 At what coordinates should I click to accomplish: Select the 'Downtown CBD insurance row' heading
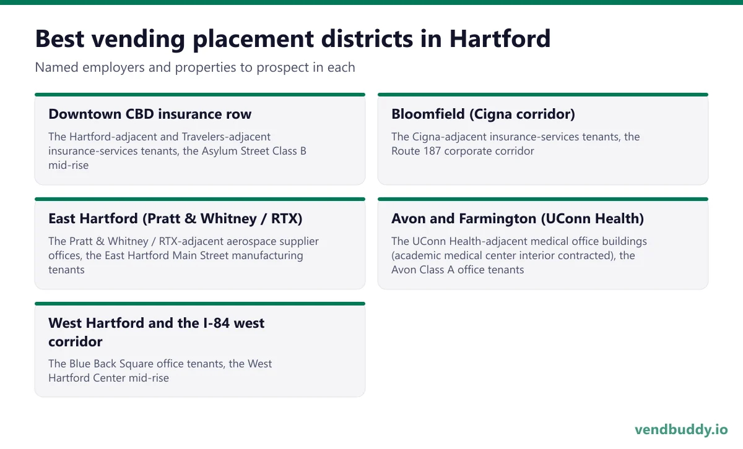pyautogui.click(x=150, y=114)
